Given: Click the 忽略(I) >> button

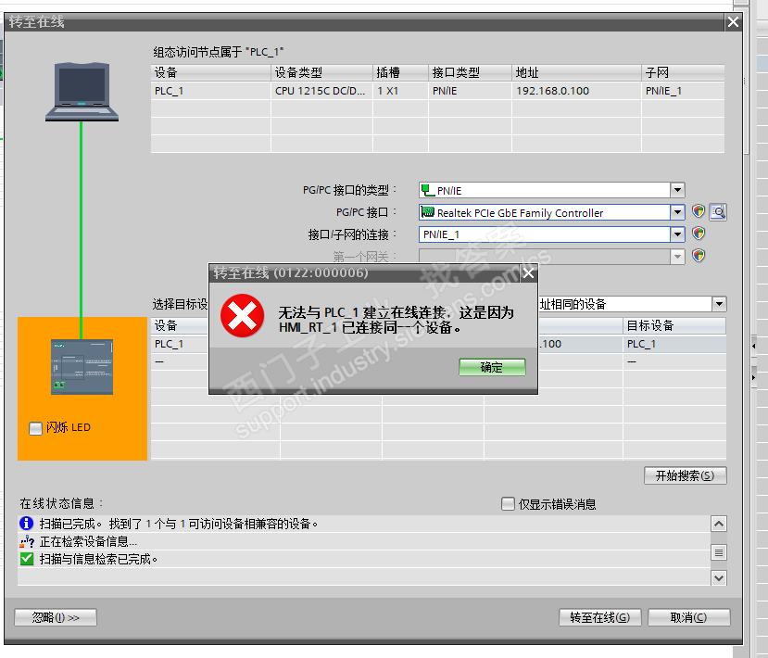Looking at the screenshot, I should 56,617.
